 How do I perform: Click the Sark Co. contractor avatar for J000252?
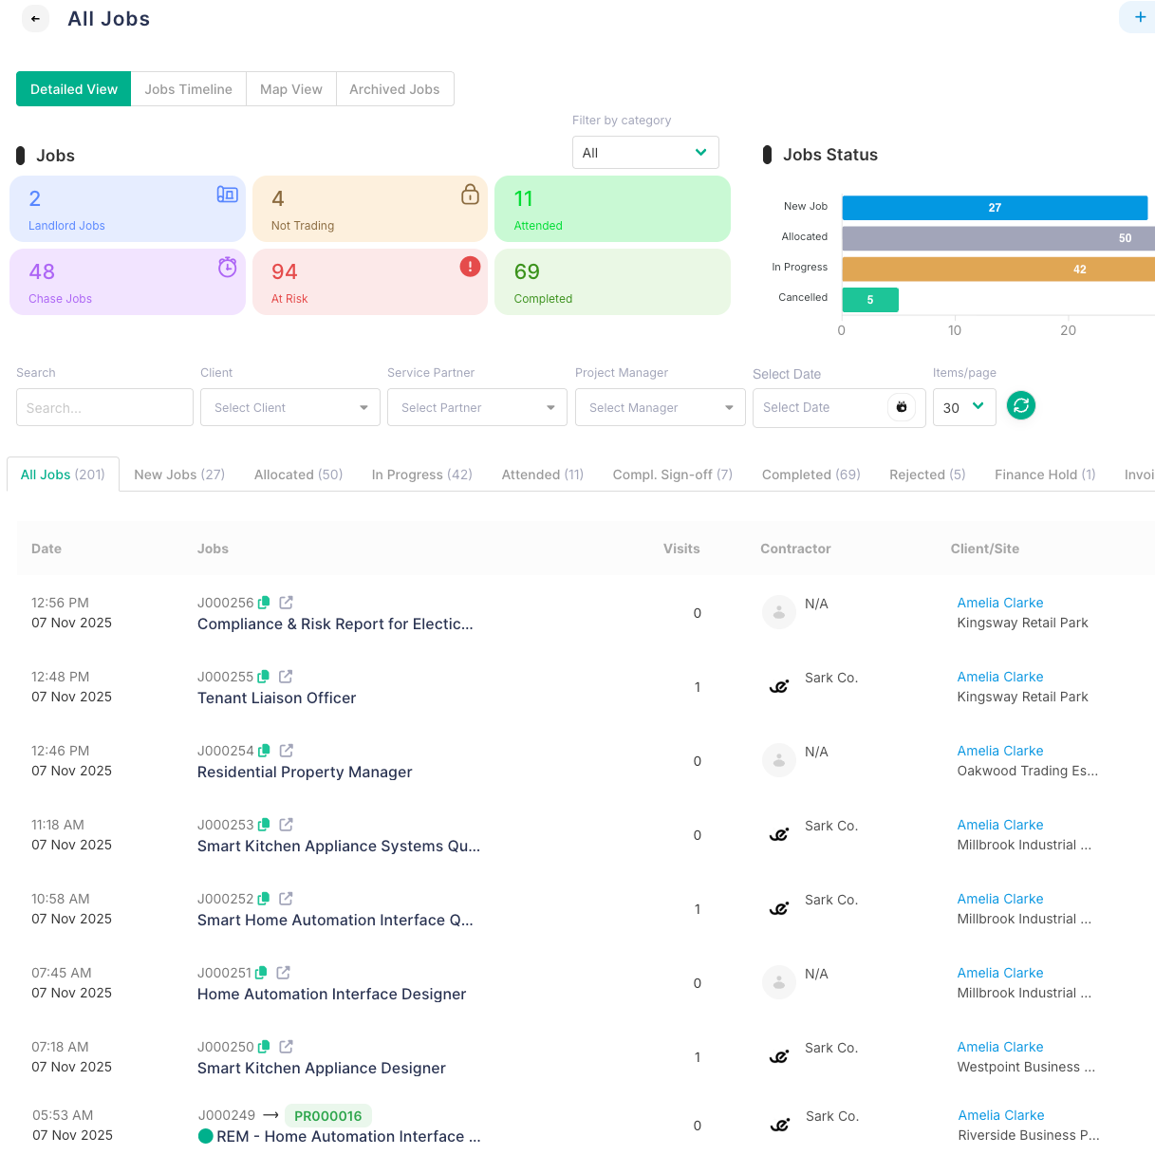pos(779,908)
